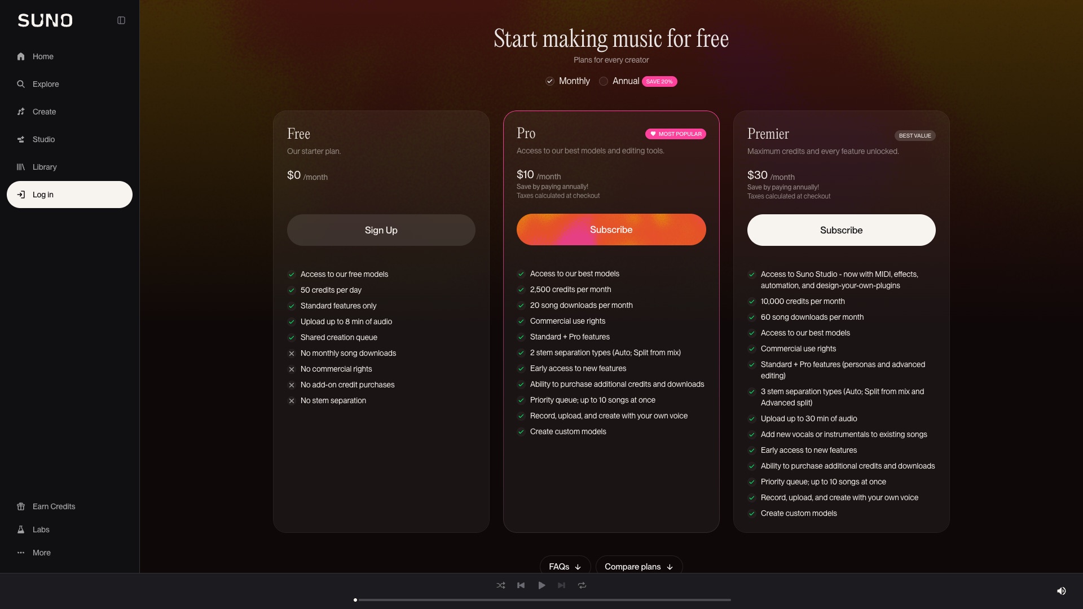Expand the FAQs section
This screenshot has height=609, width=1083.
565,567
